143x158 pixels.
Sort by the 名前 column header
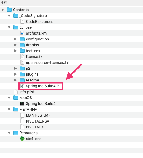pyautogui.click(x=4, y=2)
